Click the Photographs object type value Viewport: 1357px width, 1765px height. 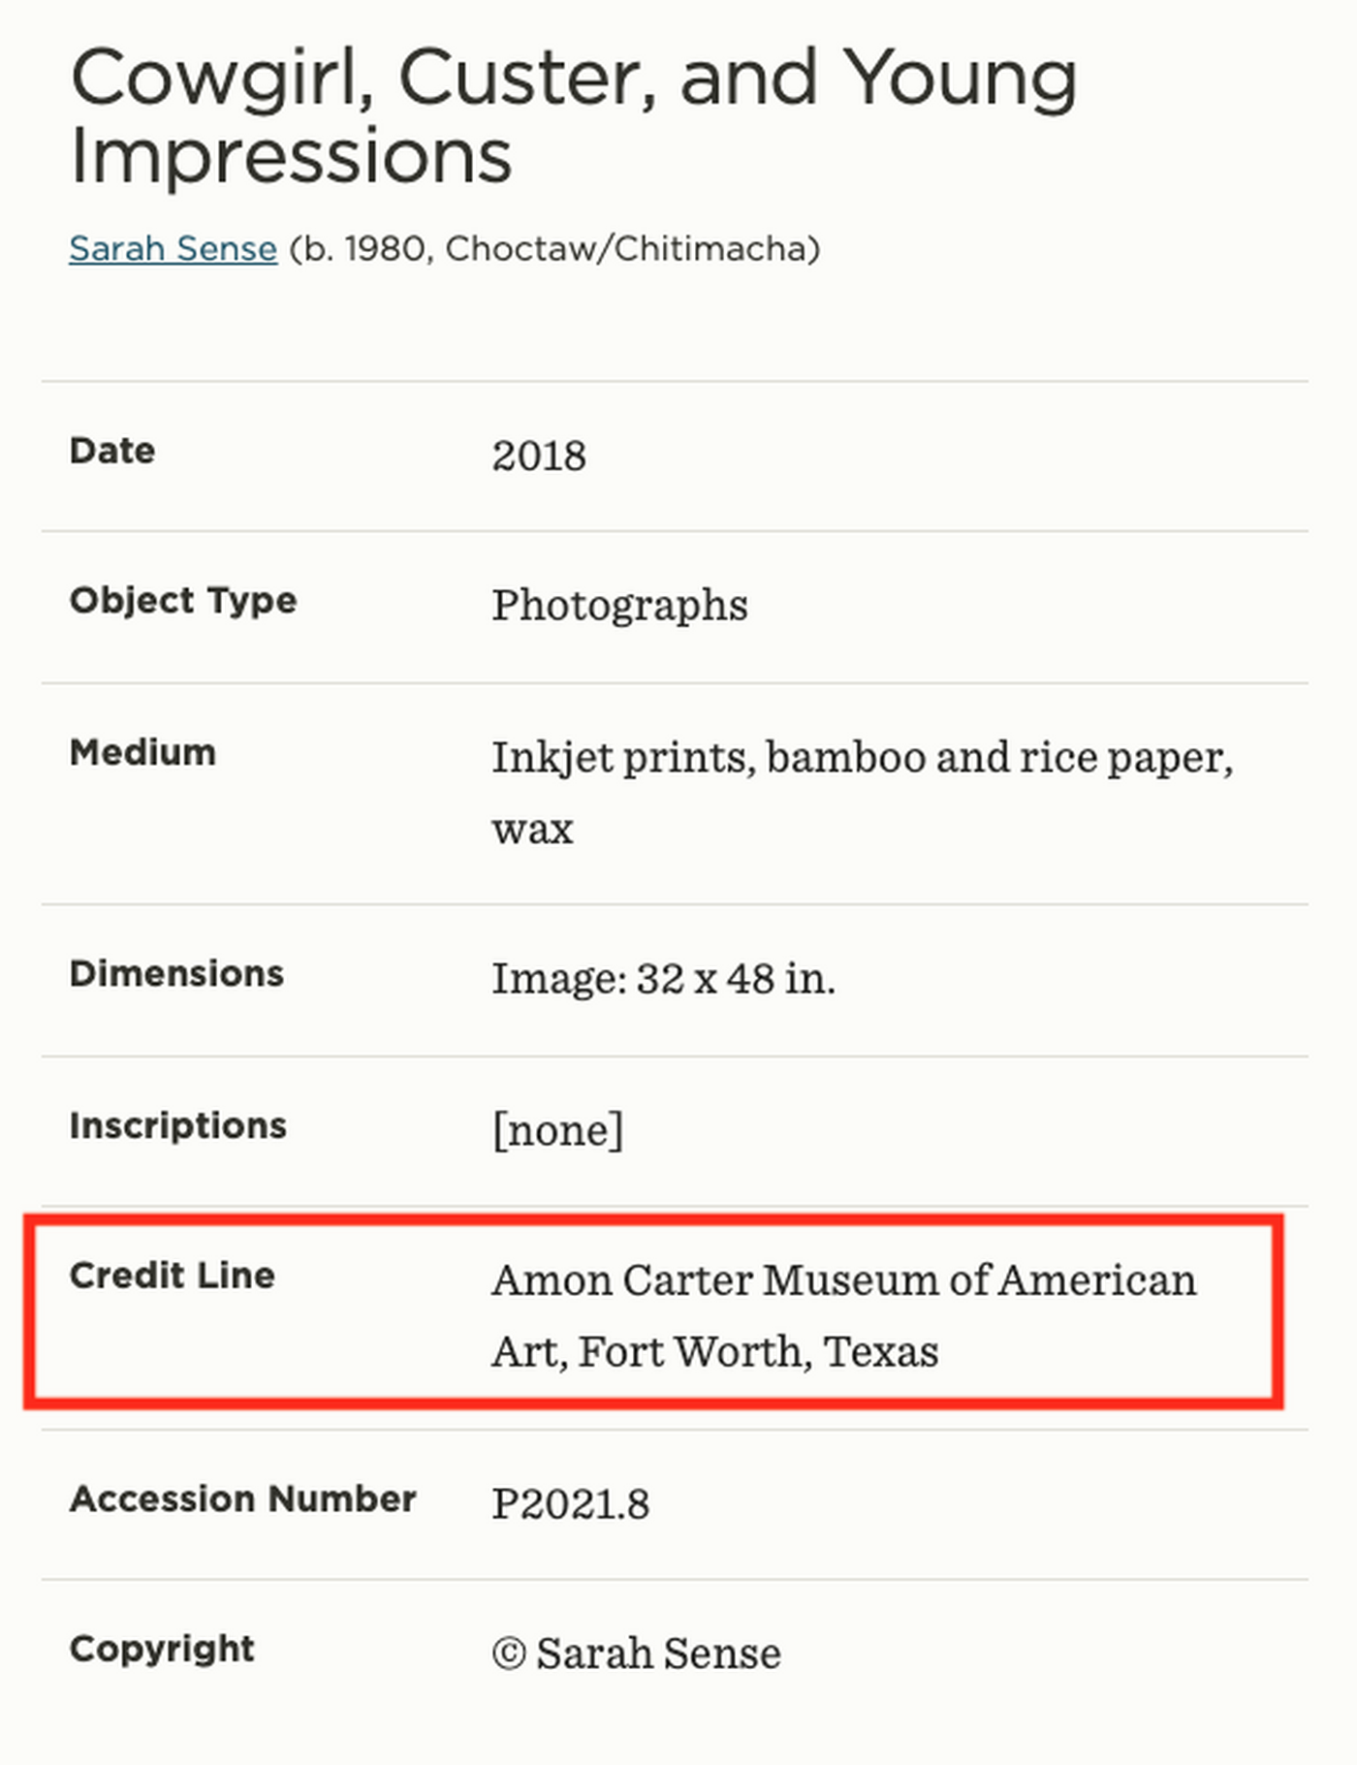(x=620, y=605)
